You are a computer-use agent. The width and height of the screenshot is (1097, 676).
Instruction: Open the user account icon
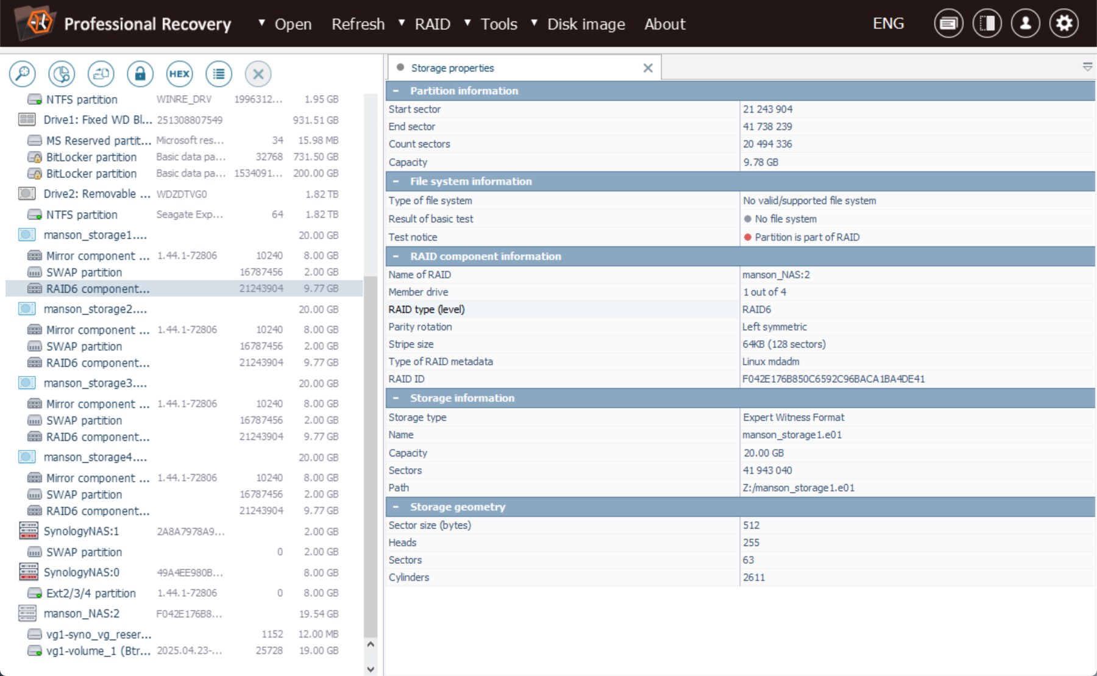(1026, 24)
